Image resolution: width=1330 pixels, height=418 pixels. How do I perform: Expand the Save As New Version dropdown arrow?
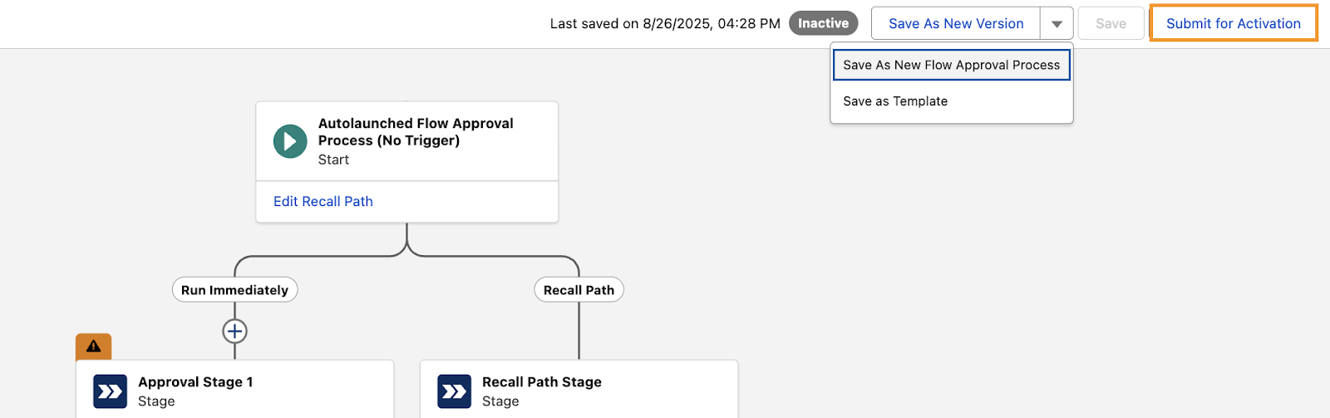1057,24
